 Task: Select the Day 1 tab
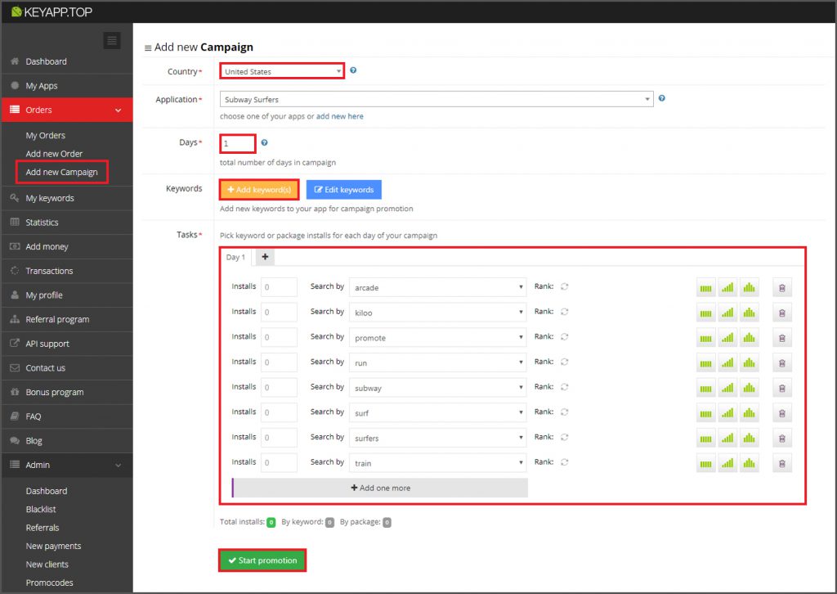click(x=235, y=258)
